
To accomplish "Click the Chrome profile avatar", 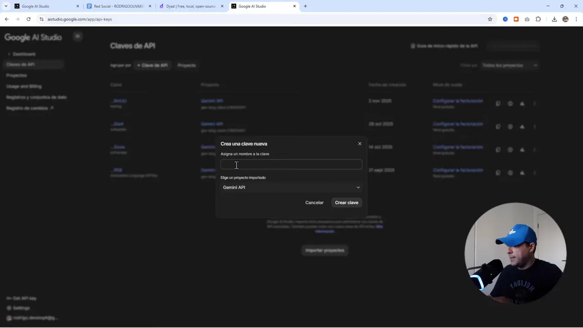I will pyautogui.click(x=565, y=19).
